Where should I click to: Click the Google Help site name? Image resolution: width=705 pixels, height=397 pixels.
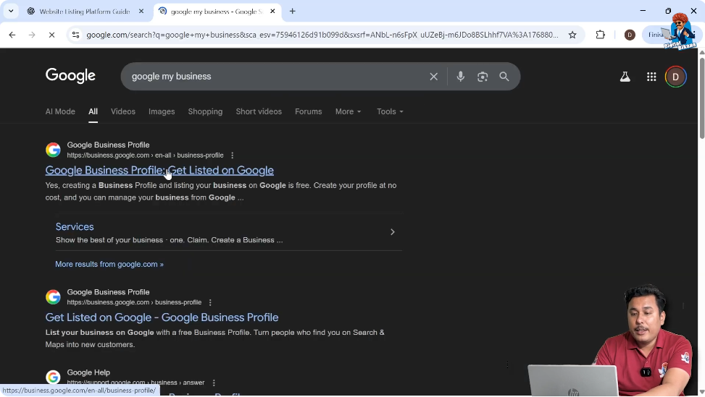(88, 372)
